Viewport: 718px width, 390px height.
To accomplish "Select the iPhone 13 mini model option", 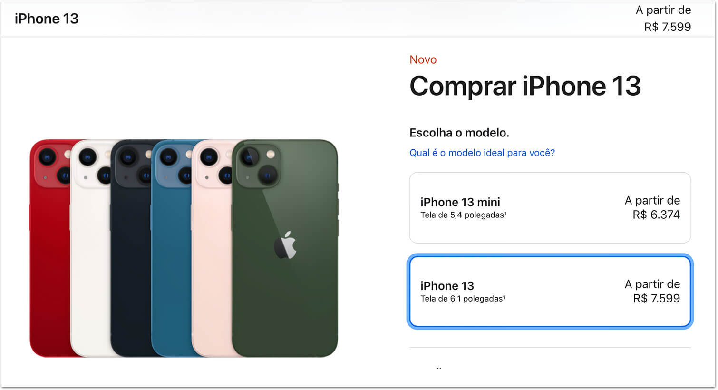I will click(x=550, y=208).
